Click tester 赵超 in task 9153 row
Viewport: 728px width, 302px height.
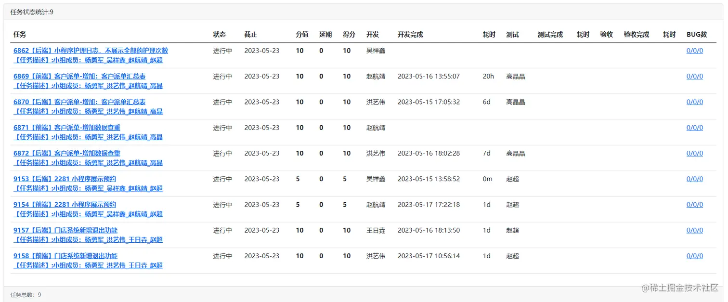pos(513,179)
